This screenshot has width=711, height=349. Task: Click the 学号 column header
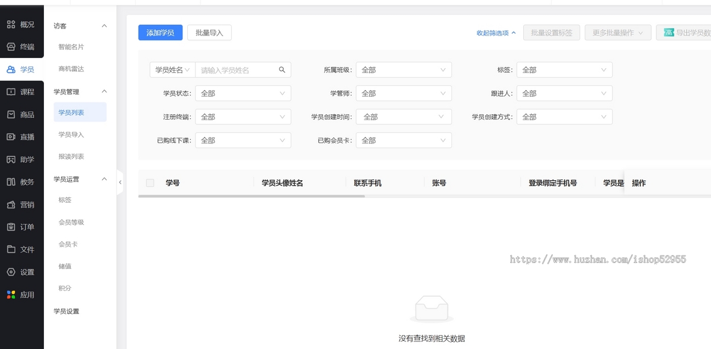[x=172, y=183]
